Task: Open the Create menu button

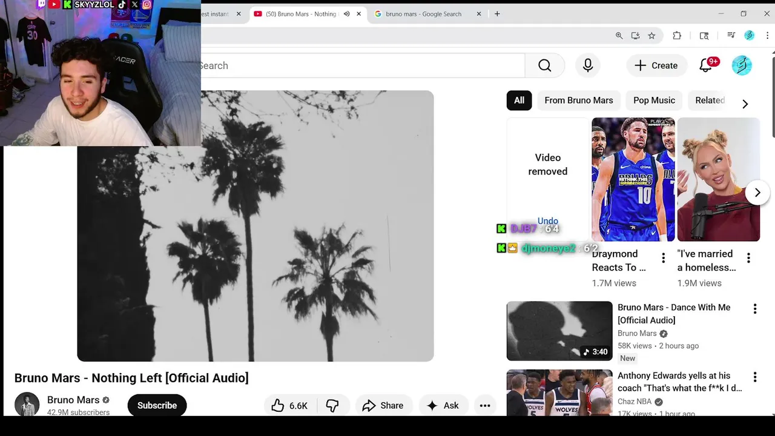Action: (x=656, y=65)
